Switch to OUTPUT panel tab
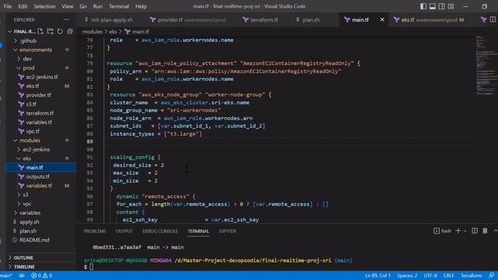Screen dimensions: 498x280 point(124,231)
